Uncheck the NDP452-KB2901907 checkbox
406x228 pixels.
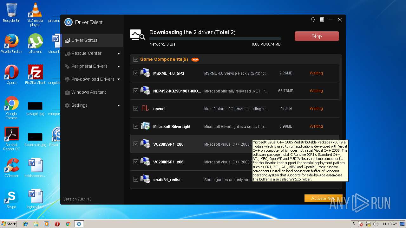pyautogui.click(x=136, y=91)
